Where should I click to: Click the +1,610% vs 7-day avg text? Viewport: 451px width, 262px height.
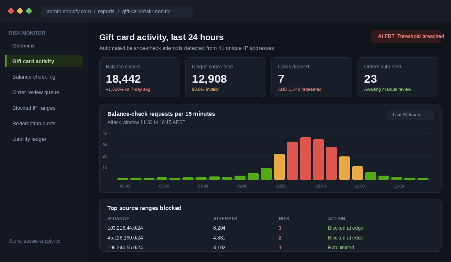pos(128,89)
